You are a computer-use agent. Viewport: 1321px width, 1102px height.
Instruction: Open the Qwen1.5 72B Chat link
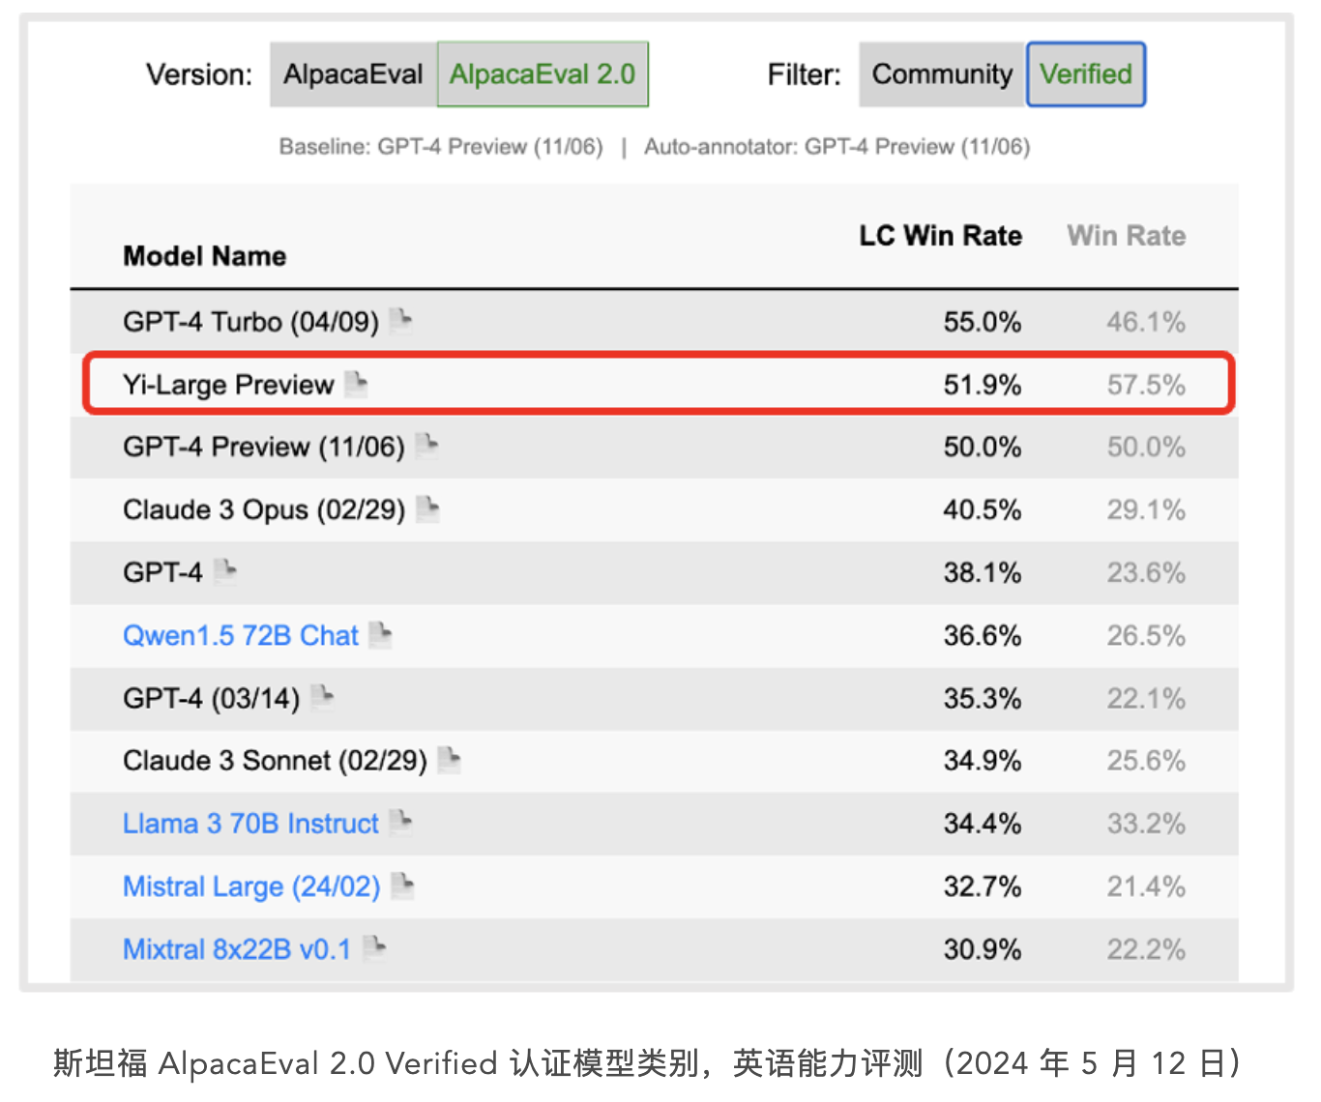click(241, 635)
